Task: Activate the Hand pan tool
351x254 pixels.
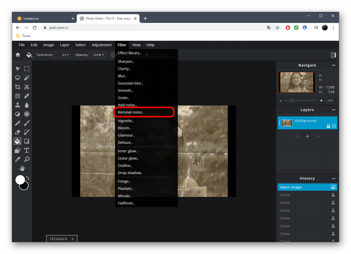Action: [x=22, y=168]
